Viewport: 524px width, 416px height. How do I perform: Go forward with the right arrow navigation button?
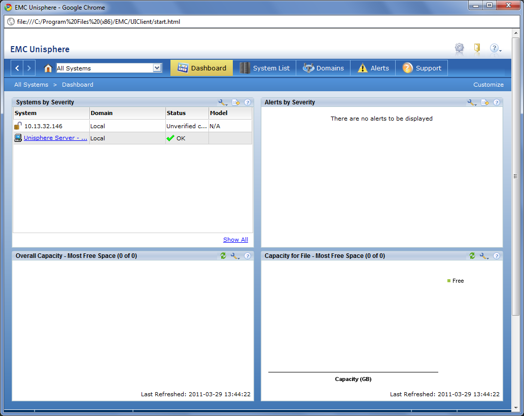click(x=29, y=68)
